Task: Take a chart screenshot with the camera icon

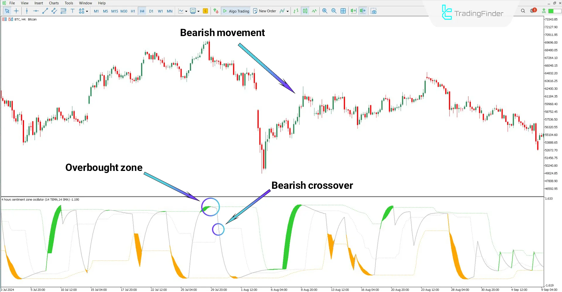Action: click(x=373, y=11)
